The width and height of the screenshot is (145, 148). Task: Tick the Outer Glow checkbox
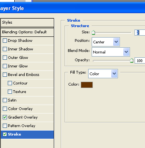pyautogui.click(x=5, y=58)
